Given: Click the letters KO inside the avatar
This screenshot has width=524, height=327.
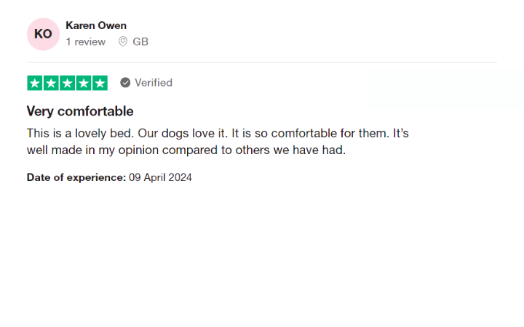Looking at the screenshot, I should [x=43, y=34].
